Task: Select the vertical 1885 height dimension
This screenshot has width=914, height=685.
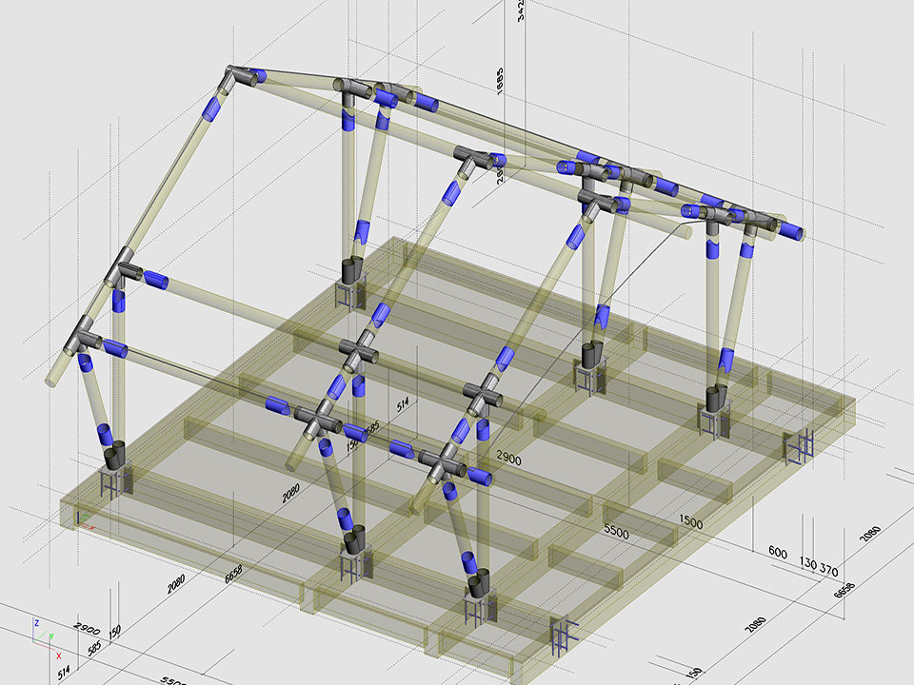Action: (500, 82)
